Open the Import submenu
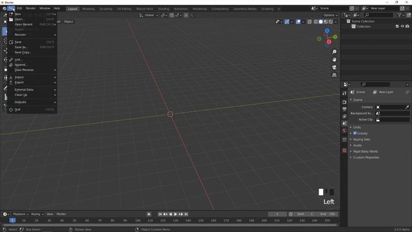The height and width of the screenshot is (232, 412). pyautogui.click(x=32, y=77)
